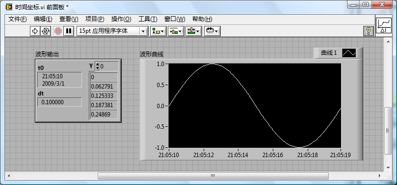Open the Distribute Objects tool
This screenshot has height=185, width=397.
point(176,31)
